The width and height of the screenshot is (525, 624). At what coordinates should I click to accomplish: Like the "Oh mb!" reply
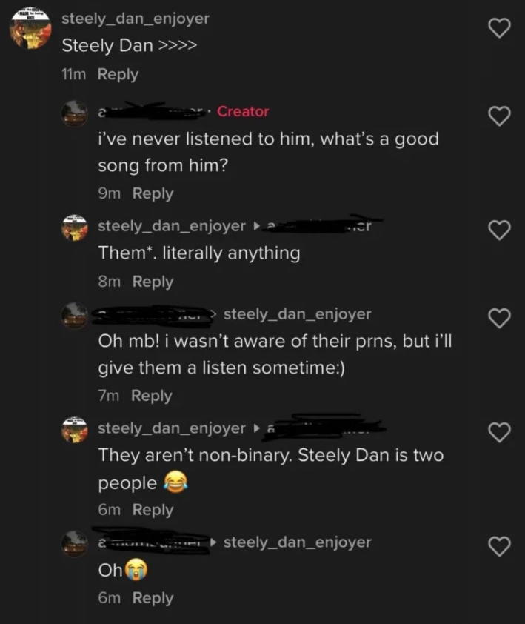point(501,318)
